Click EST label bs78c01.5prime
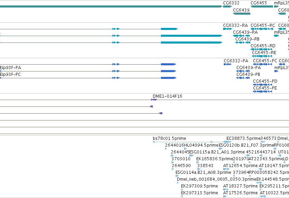Viewport: 289px width, 198px height. 169,138
